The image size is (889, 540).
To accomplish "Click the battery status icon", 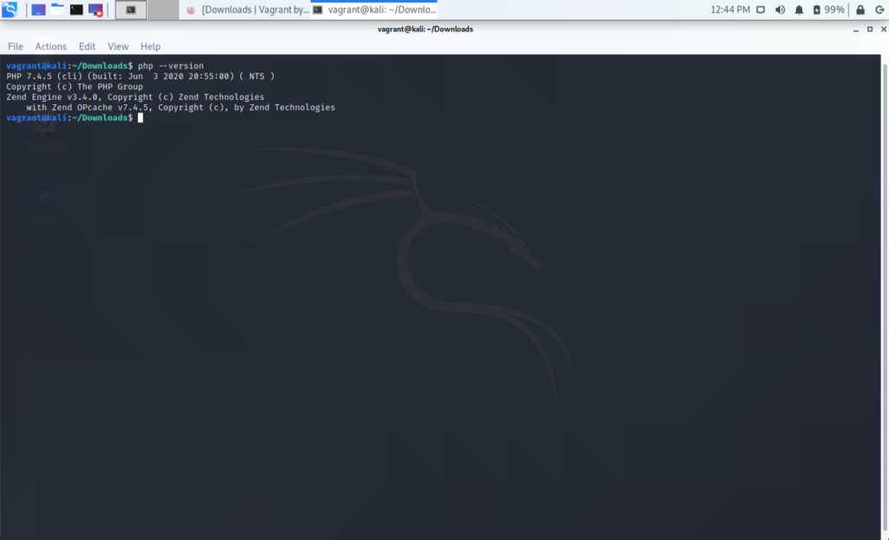I will point(816,10).
